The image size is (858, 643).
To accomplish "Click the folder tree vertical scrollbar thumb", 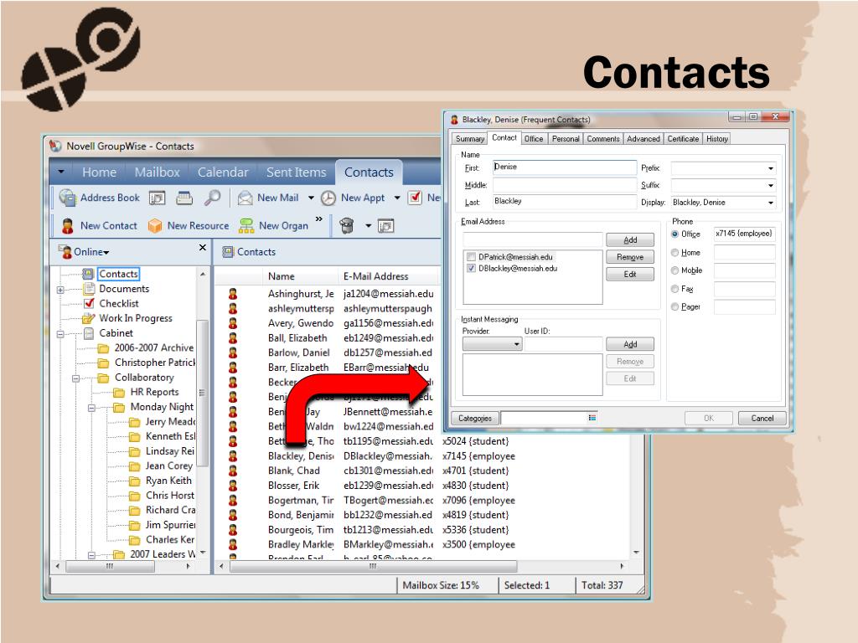I will pos(203,393).
